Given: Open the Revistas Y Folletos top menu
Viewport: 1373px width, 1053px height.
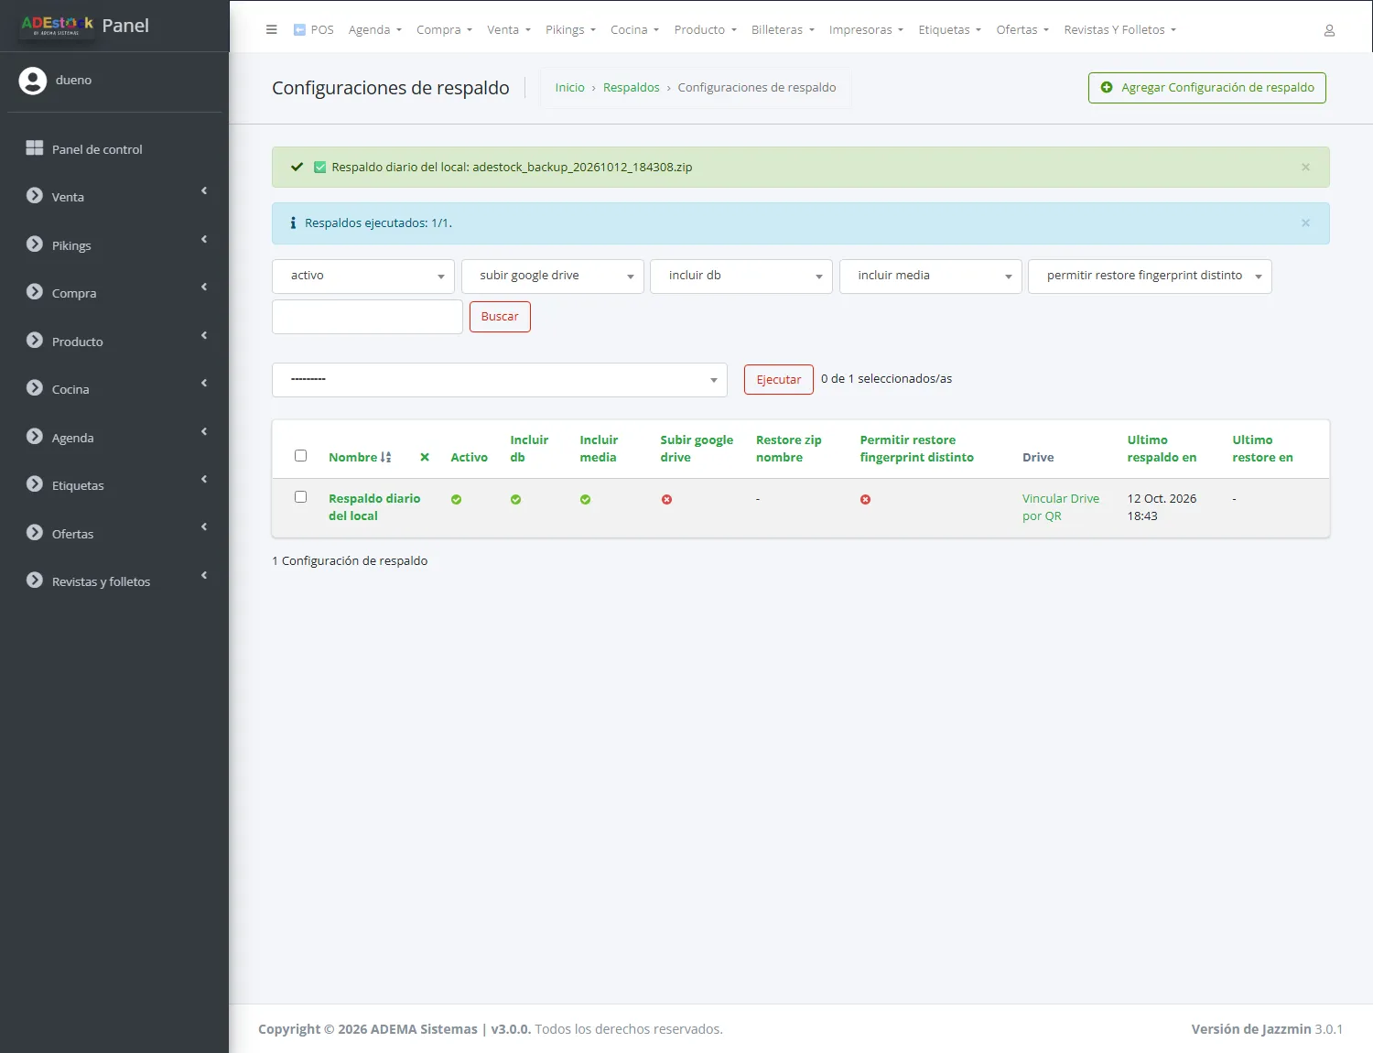Looking at the screenshot, I should (1120, 30).
